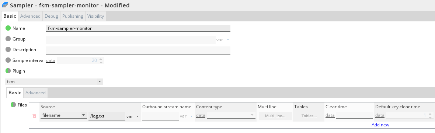Select the plugin's inner Advanced tab
Viewport: 435px width, 133px height.
35,93
